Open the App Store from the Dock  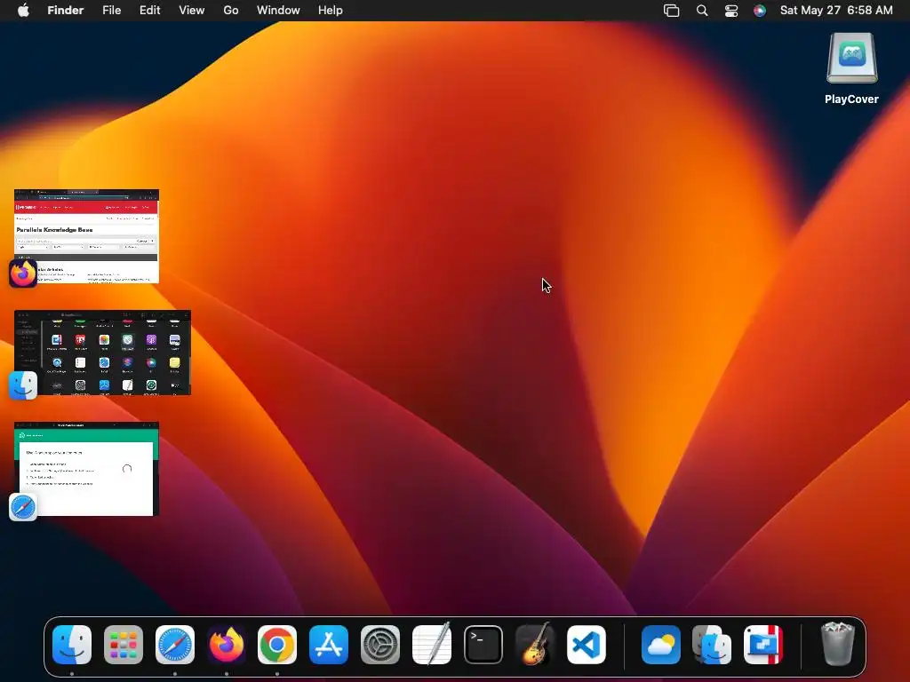329,645
